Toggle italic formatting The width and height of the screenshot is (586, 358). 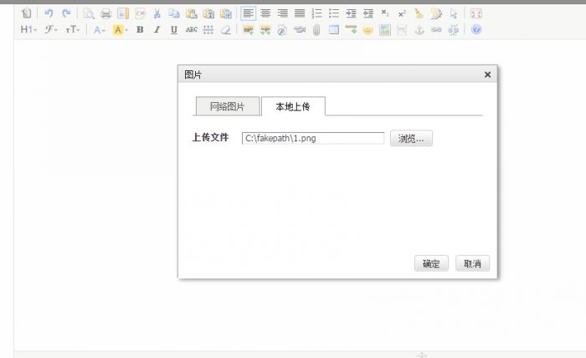point(157,29)
